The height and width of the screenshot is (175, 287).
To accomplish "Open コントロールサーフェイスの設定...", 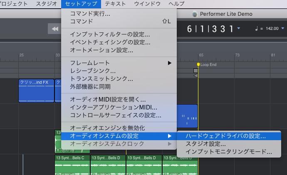I will tap(119, 115).
